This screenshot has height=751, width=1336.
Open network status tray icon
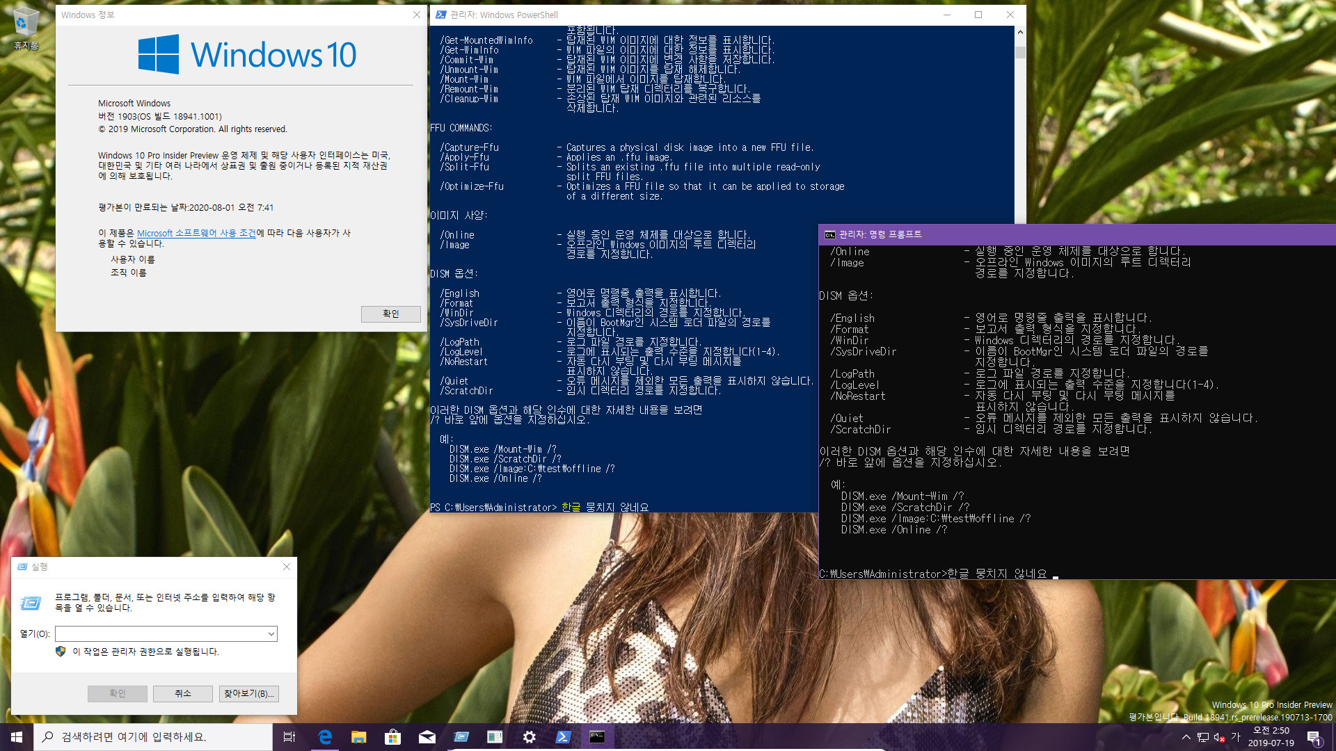pyautogui.click(x=1203, y=737)
